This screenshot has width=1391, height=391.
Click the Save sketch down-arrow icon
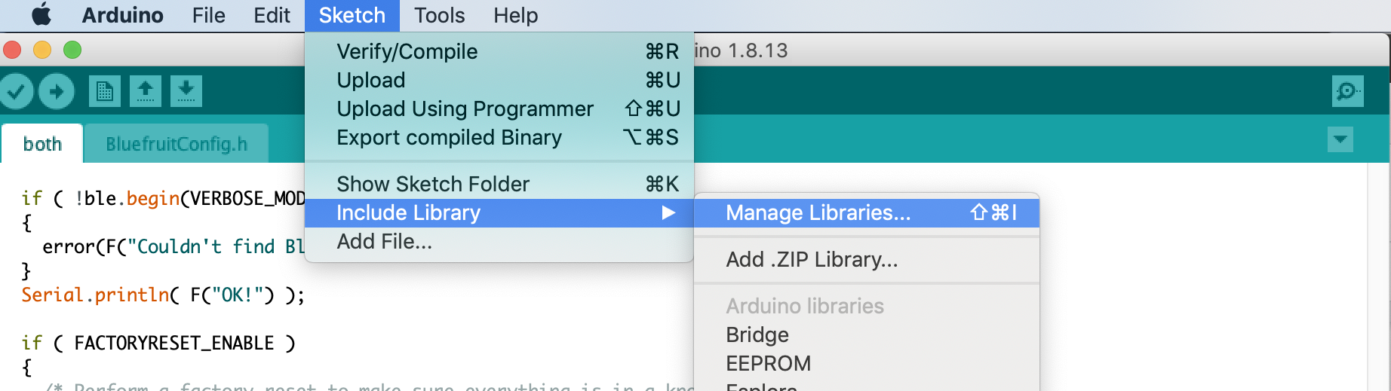click(186, 91)
